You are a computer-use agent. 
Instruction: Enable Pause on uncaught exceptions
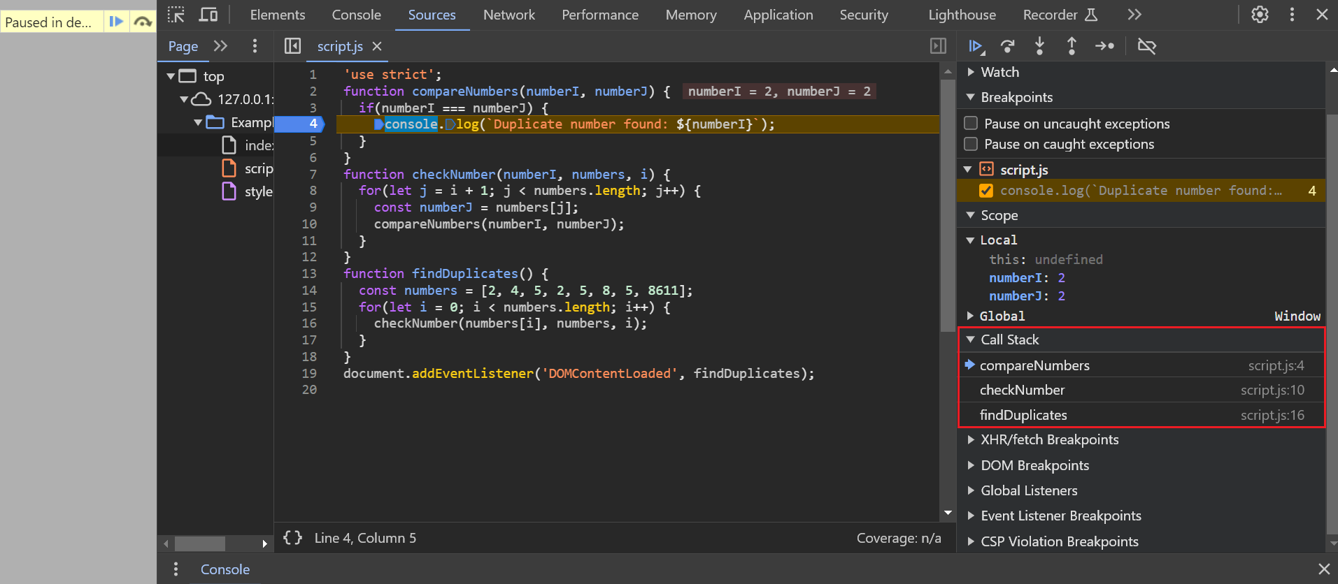point(971,124)
